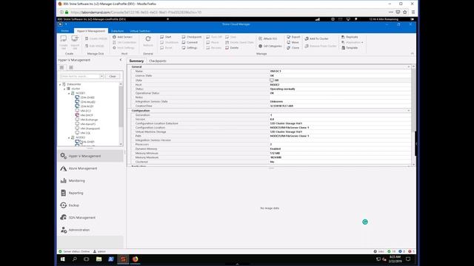Click the green Grammarly circle icon
Viewport: 474px width, 266px height.
365,222
